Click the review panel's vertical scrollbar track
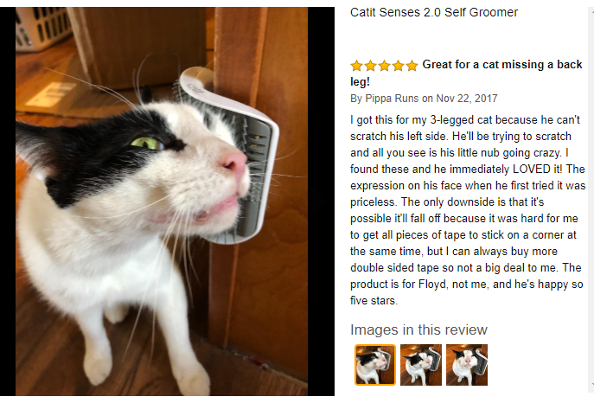This screenshot has height=403, width=594. click(591, 198)
